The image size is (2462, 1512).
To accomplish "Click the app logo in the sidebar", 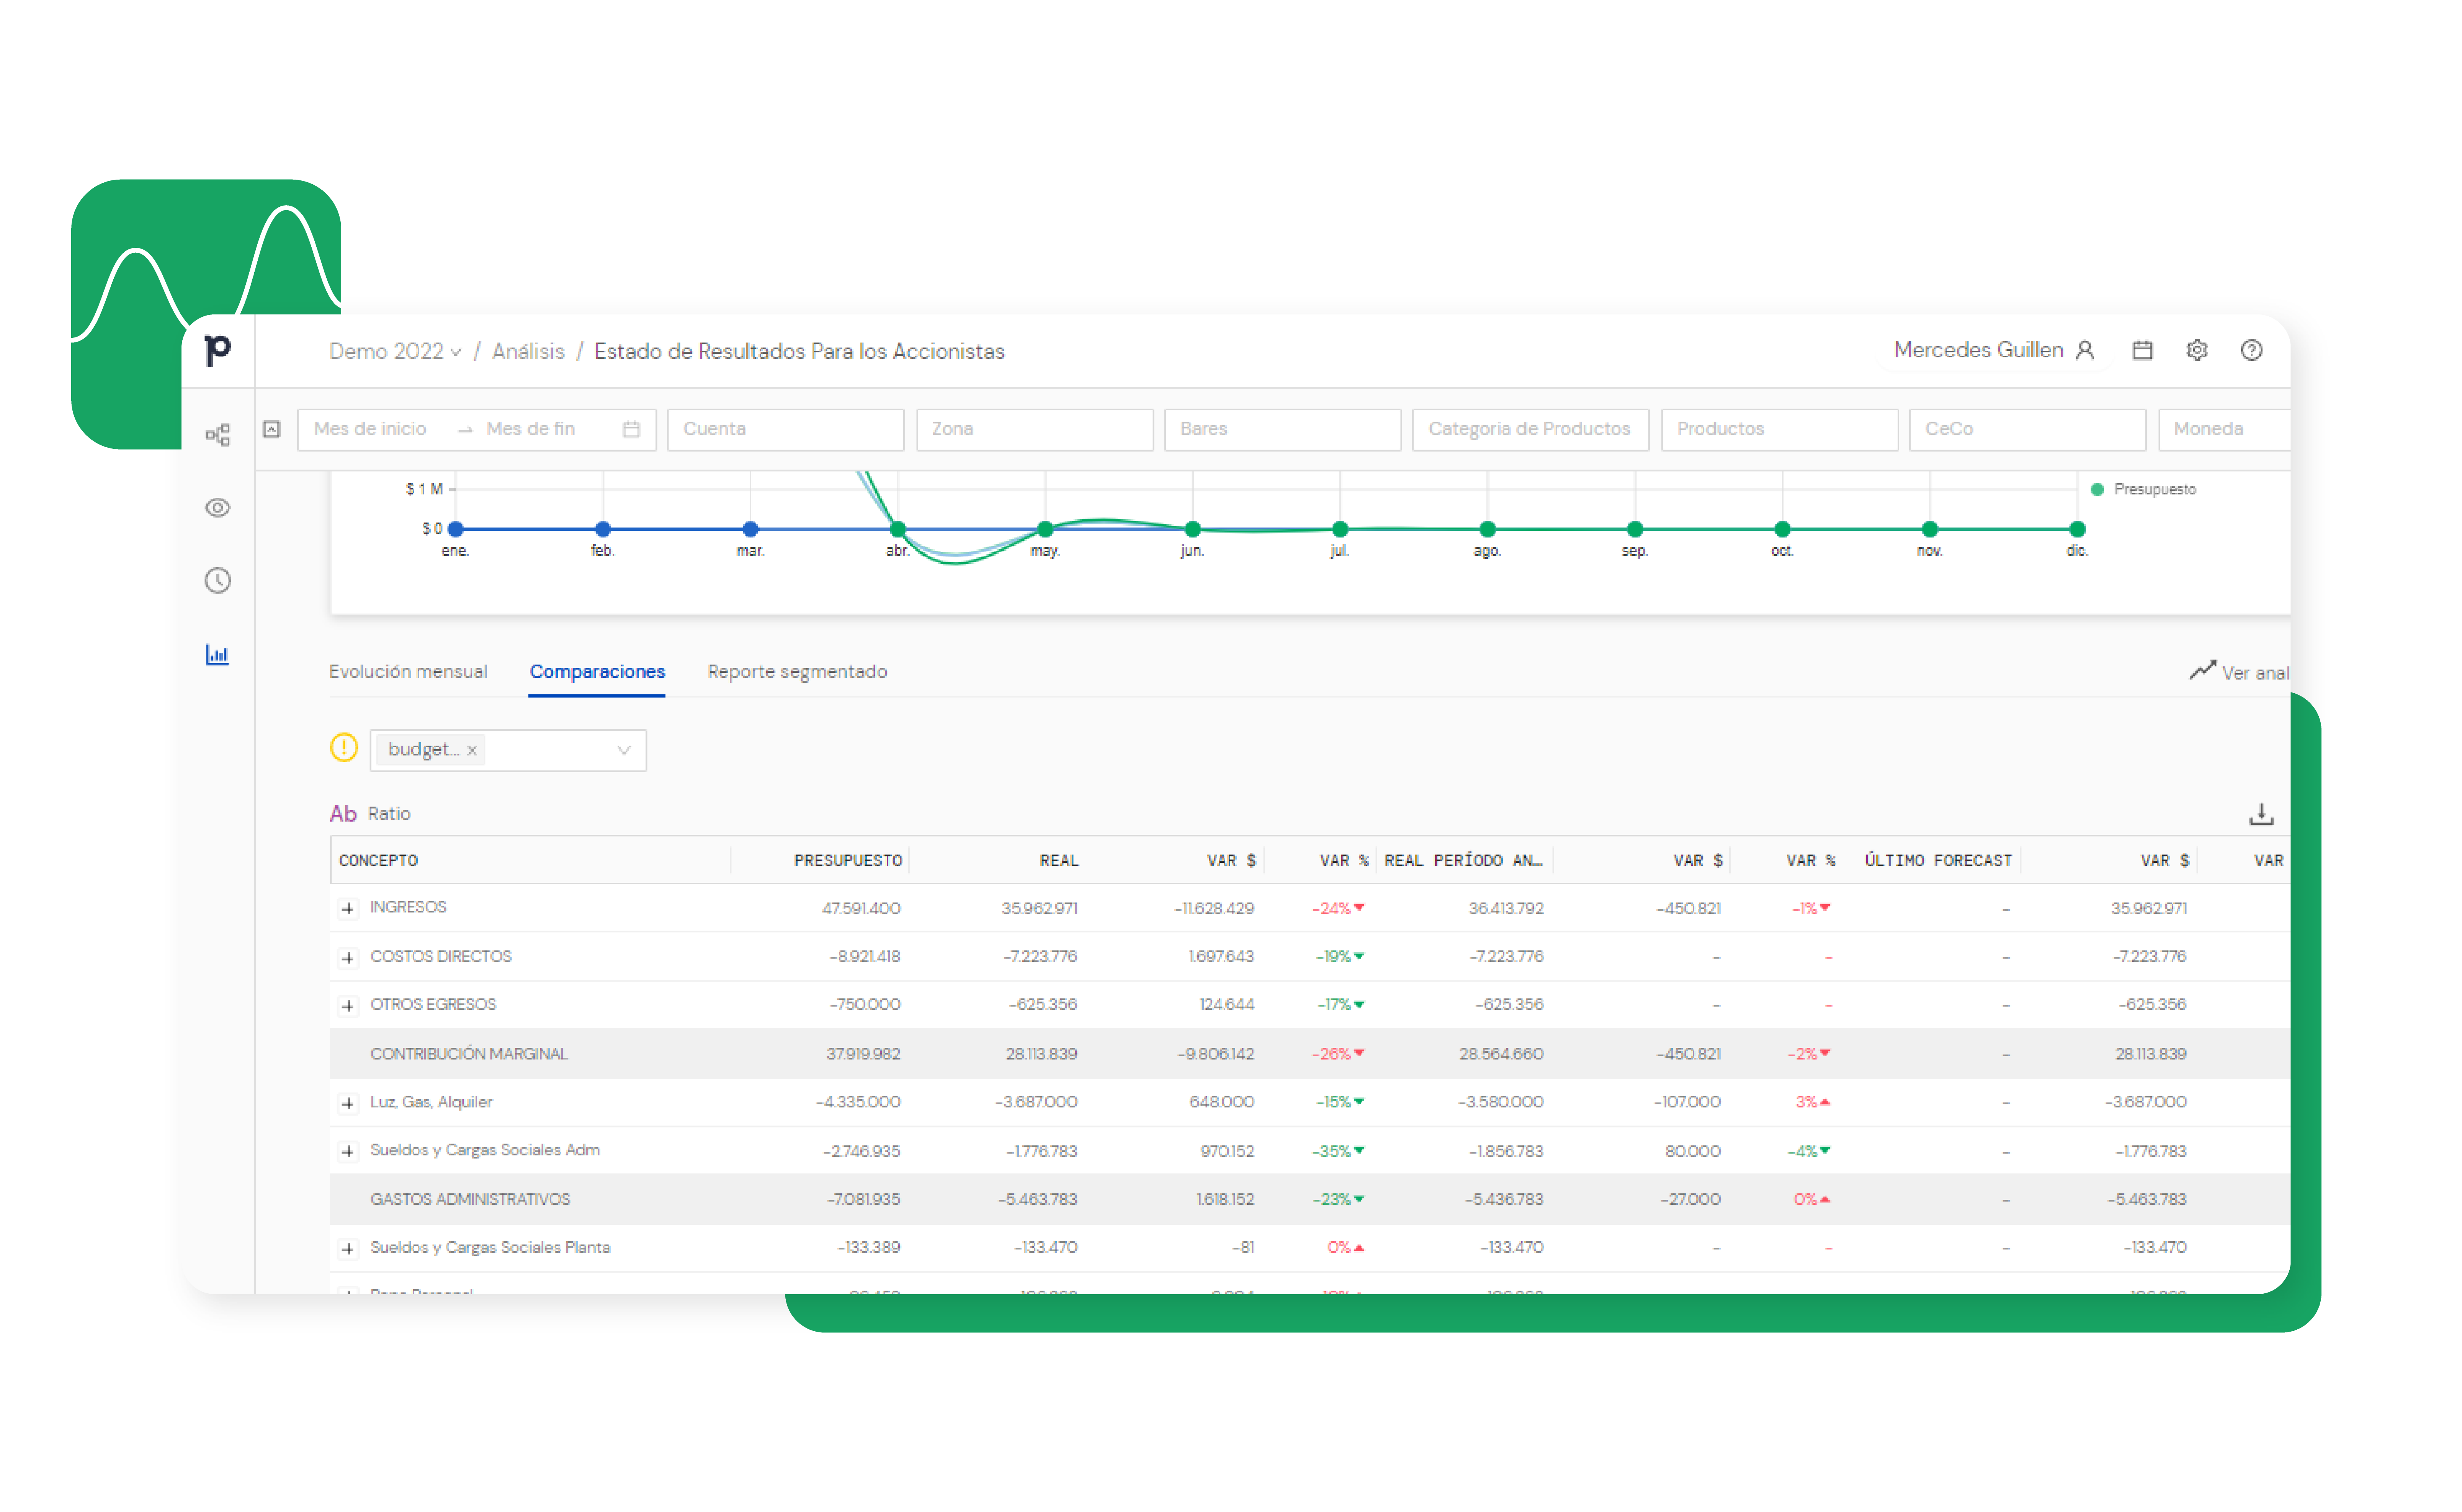I will 217,351.
